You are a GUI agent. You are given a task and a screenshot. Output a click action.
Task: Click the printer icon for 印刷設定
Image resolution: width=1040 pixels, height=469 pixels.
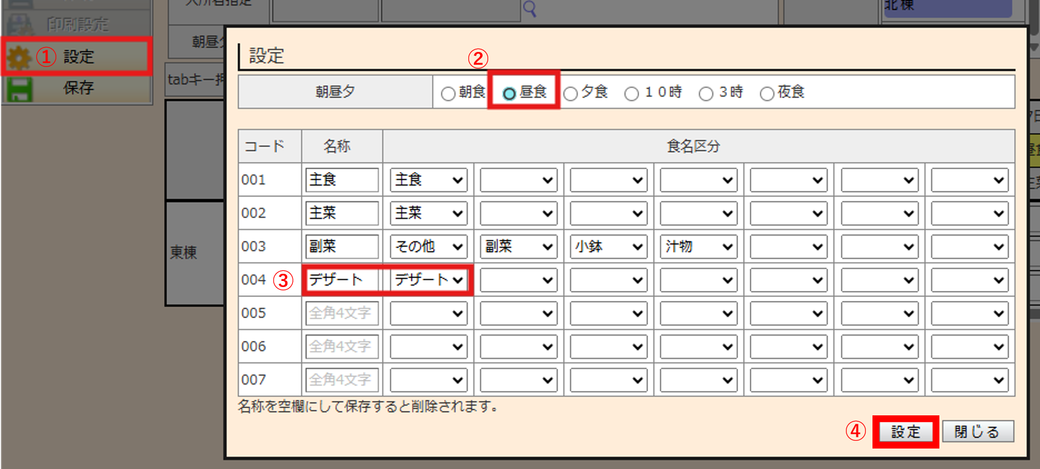(19, 24)
